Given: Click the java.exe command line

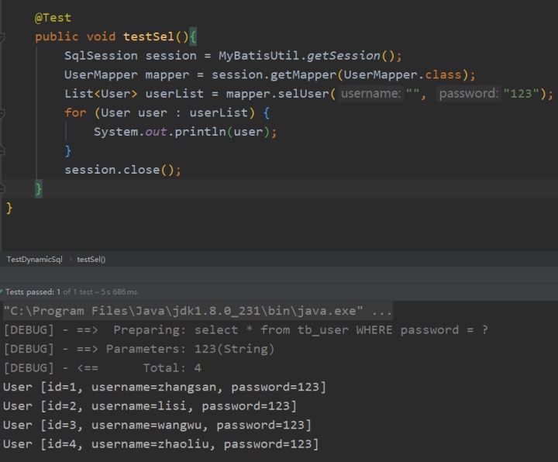Looking at the screenshot, I should point(198,311).
